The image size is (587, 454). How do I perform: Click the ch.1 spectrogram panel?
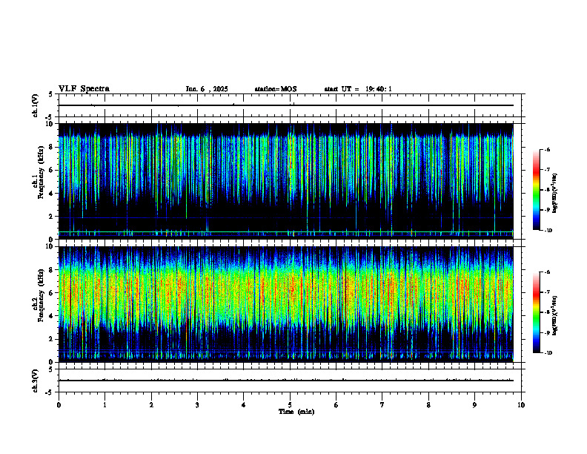click(x=285, y=181)
